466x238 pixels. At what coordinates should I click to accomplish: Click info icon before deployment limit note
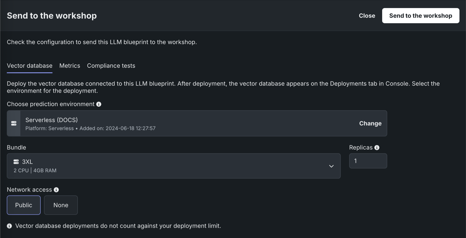9,226
